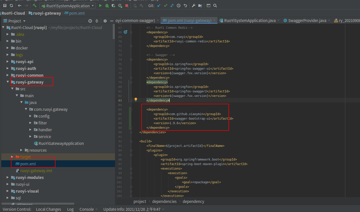This screenshot has height=212, width=360.
Task: Commit changes with the green checkmark
Action: (165, 6)
